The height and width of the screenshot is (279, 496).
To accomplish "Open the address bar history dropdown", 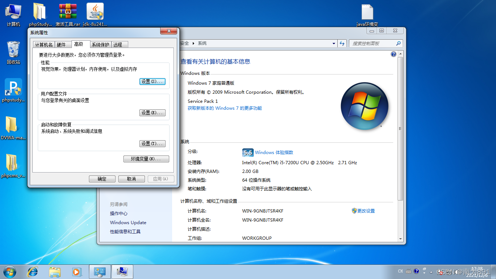I will coord(334,43).
